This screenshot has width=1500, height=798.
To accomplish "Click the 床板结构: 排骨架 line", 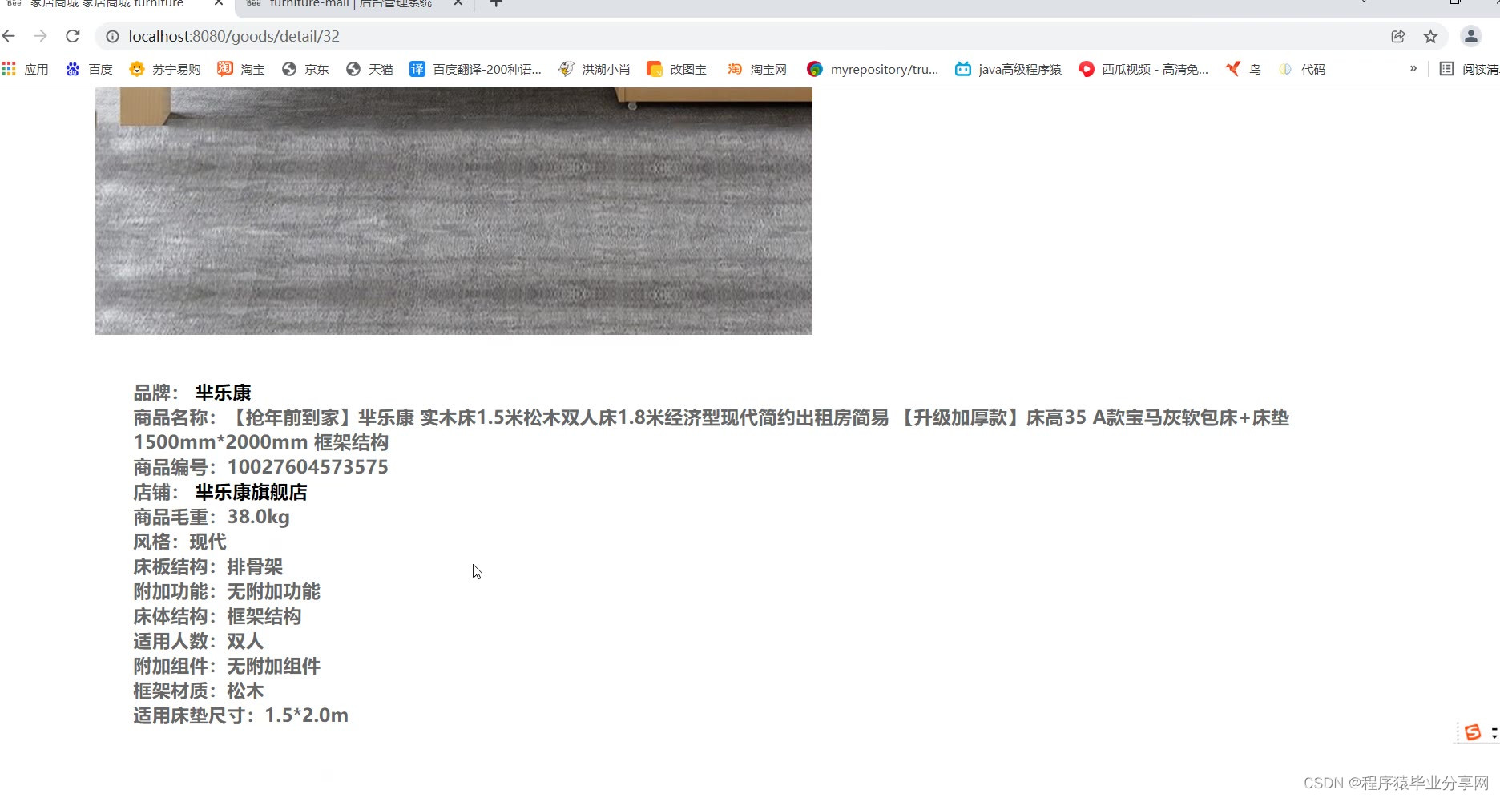I will coord(208,566).
